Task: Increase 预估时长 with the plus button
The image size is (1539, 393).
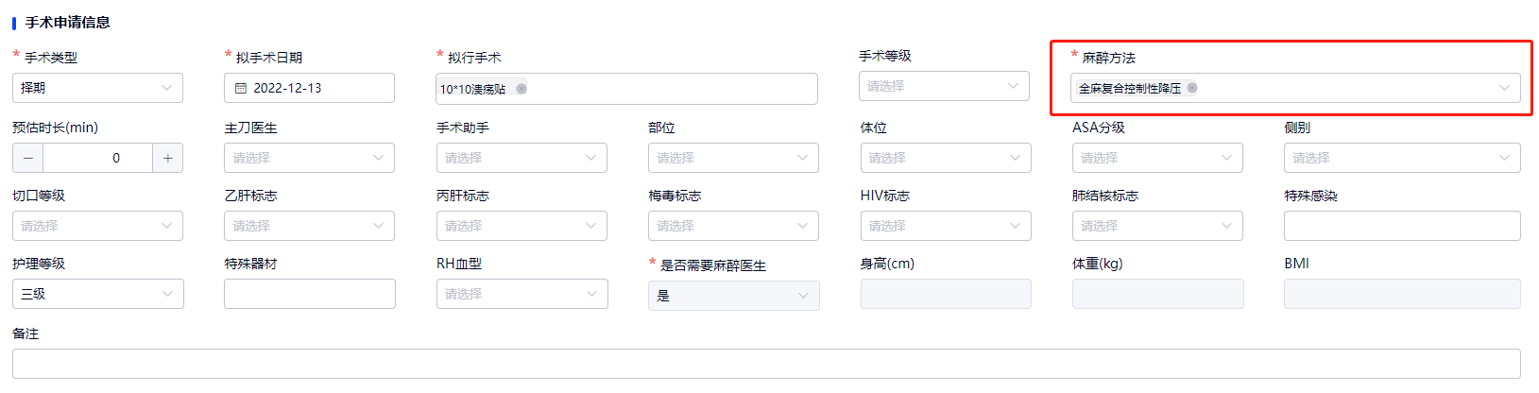Action: click(167, 158)
